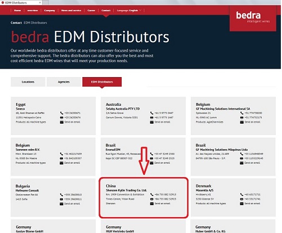Open the Company menu item
The height and width of the screenshot is (233, 282).
pos(50,10)
